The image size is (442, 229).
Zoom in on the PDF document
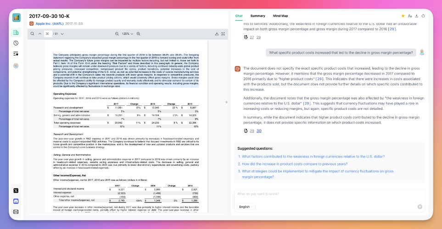(x=139, y=34)
